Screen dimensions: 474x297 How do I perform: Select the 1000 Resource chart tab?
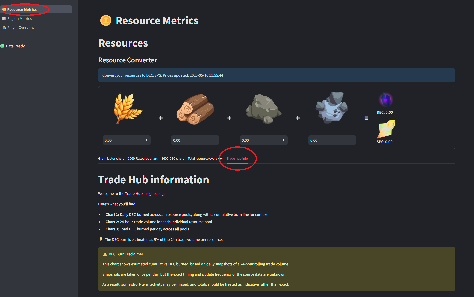pos(143,158)
